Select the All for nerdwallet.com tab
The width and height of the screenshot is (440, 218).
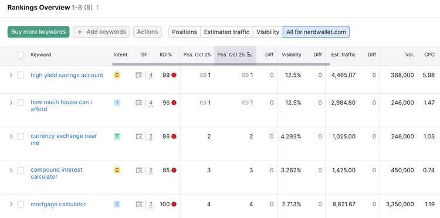316,32
